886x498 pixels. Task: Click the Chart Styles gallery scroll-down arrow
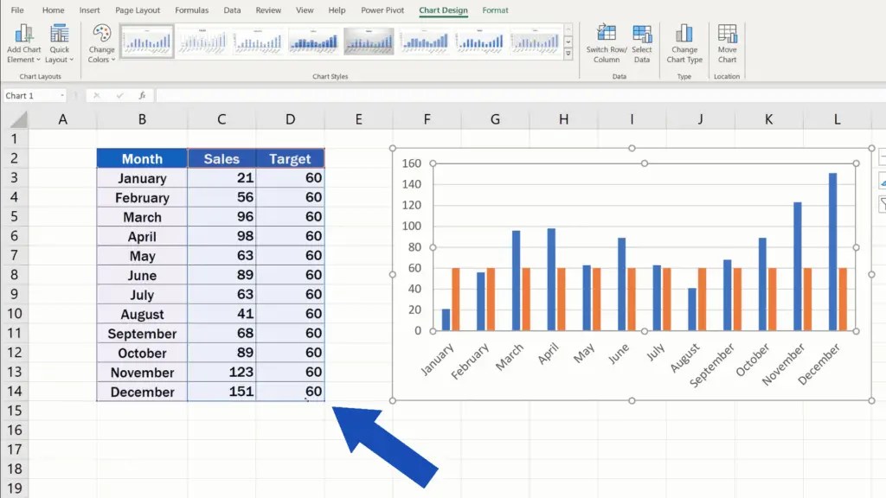568,41
